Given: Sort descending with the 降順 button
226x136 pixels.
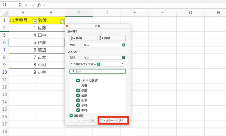Looking at the screenshot, I should click(112, 38).
